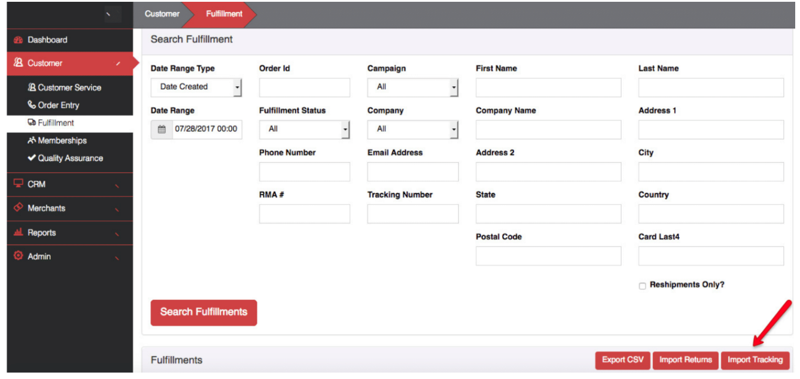The width and height of the screenshot is (800, 379).
Task: Focus the Tracking Number input field
Action: (x=412, y=214)
